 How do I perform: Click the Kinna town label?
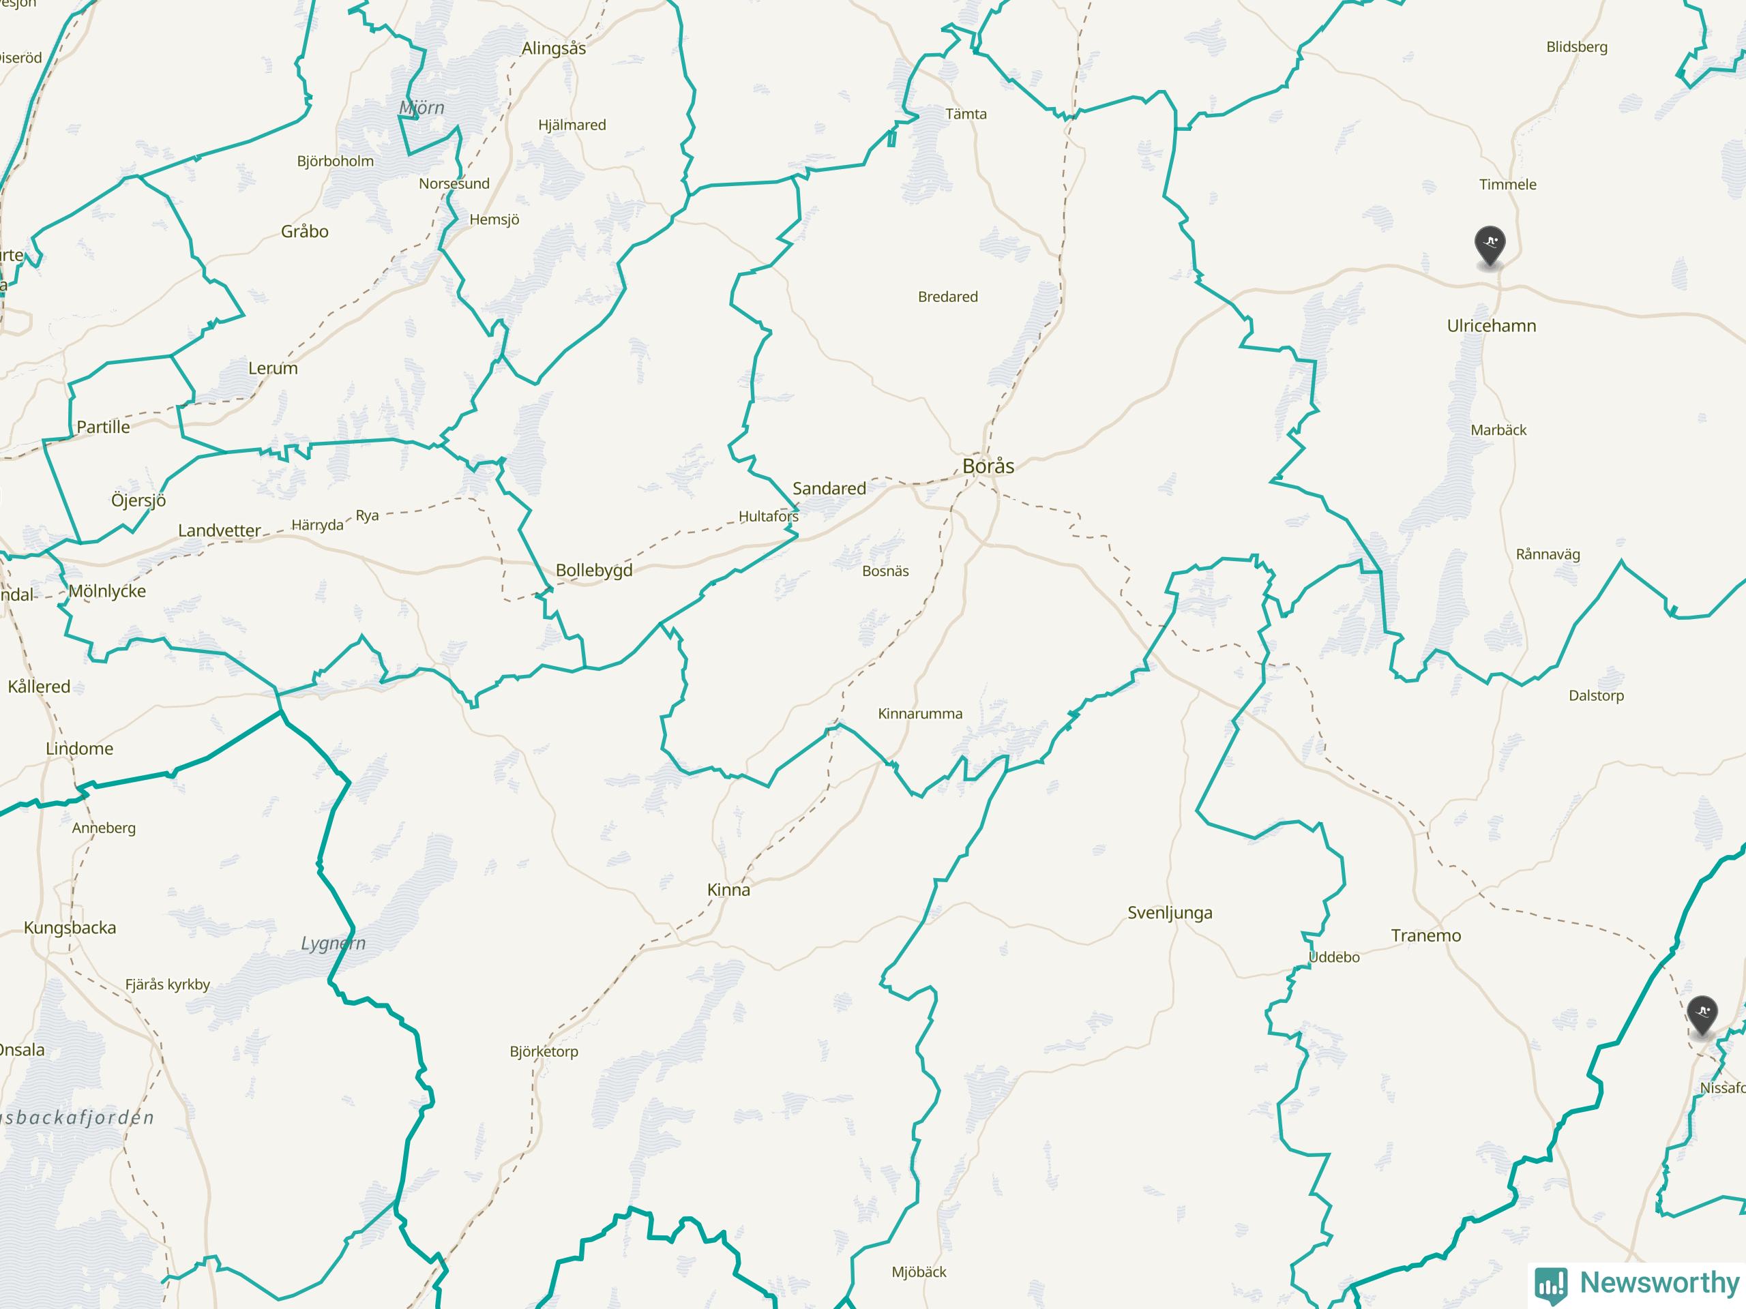pyautogui.click(x=728, y=890)
